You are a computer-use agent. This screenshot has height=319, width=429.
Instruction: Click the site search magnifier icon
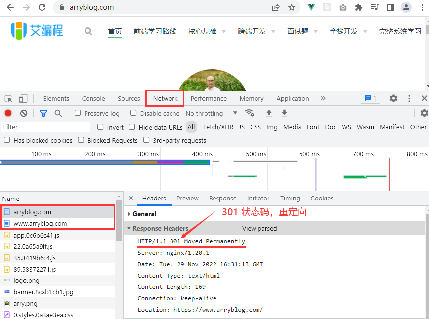(88, 31)
